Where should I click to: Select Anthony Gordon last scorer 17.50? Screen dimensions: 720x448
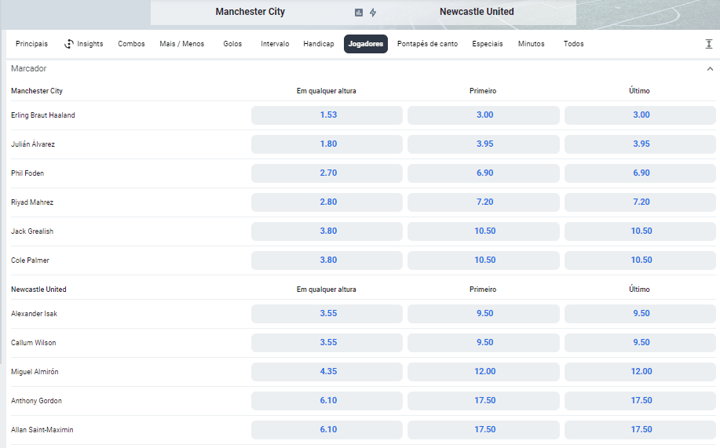[640, 401]
